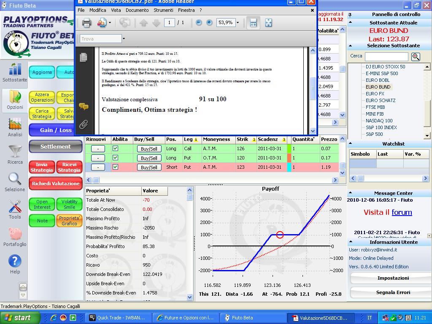Viewport: 432px width, 324px height.
Task: Open the Tools sidebar icon
Action: click(x=15, y=209)
